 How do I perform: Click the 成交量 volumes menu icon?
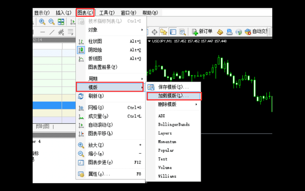[81, 117]
